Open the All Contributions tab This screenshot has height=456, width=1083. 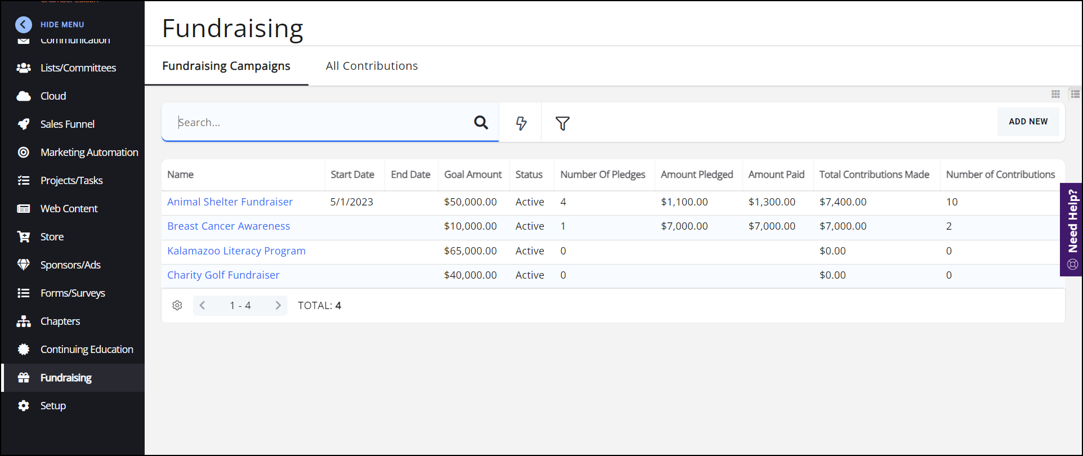click(372, 66)
